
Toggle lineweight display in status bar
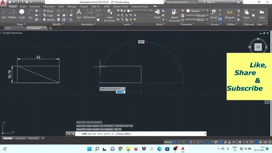coord(216,142)
